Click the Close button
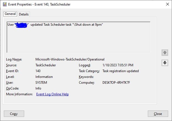This screenshot has width=172, height=121. coord(158,114)
